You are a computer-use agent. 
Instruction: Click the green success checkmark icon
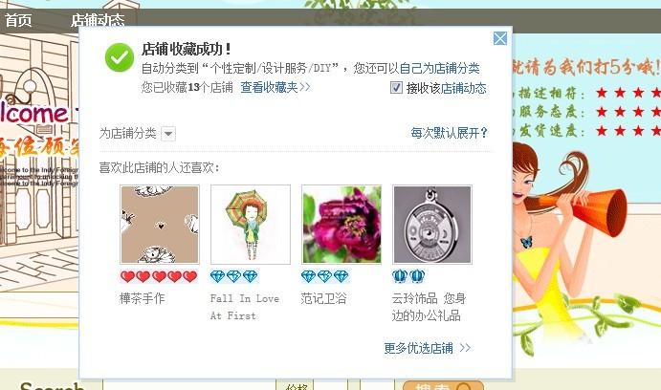pos(120,57)
